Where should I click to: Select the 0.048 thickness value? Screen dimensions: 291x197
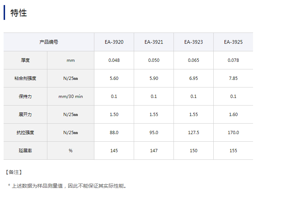(x=114, y=60)
